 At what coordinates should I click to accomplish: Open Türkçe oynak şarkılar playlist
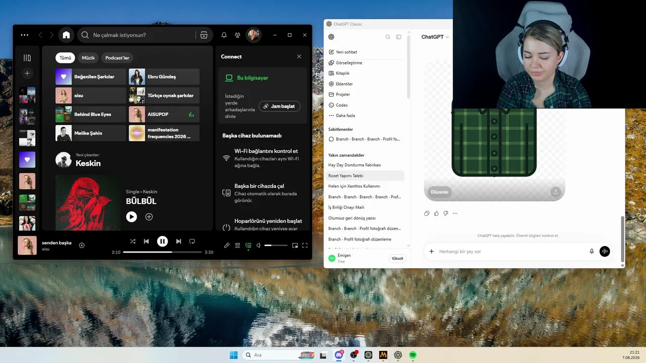164,96
